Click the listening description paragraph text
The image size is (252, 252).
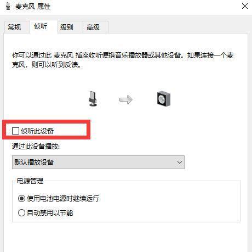click(123, 60)
